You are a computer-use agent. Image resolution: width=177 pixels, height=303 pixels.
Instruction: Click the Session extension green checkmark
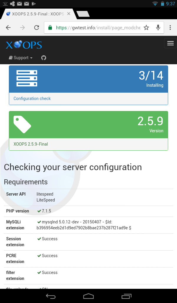click(39, 239)
